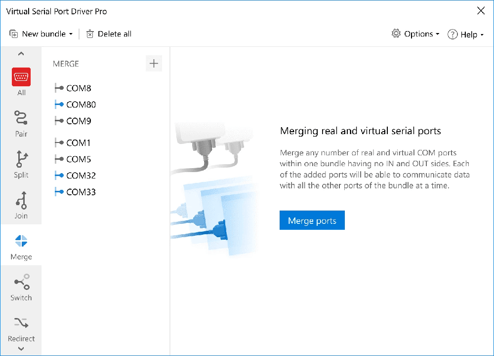Add new merge bundle with plus
The width and height of the screenshot is (494, 356).
[154, 64]
